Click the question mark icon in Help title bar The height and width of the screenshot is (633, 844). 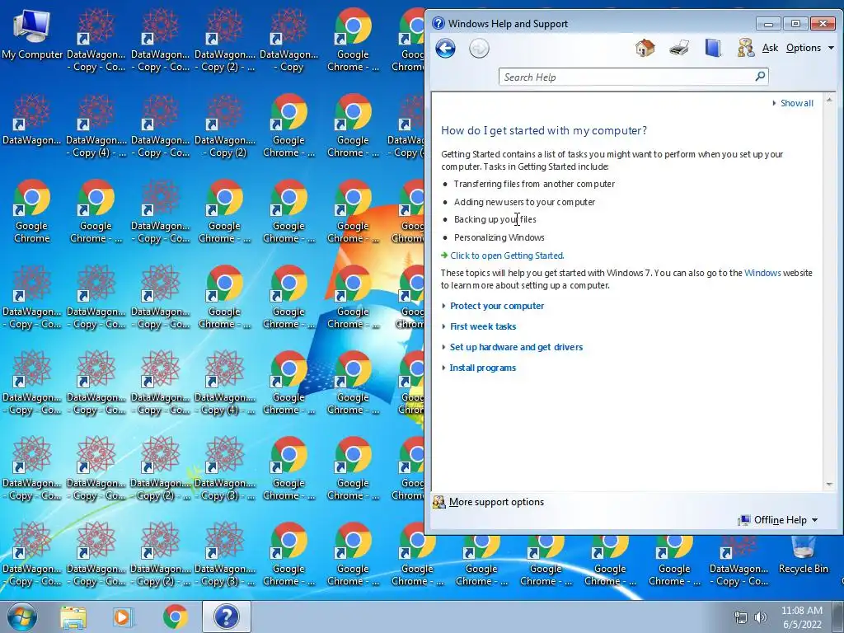click(x=438, y=23)
